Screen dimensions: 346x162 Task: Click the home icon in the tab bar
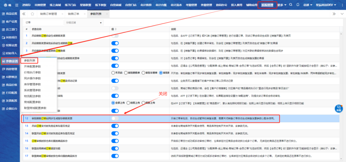click(32, 14)
